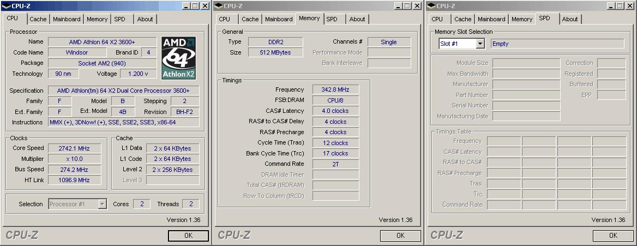Open the Mainboard tab in the first window
The image size is (637, 246).
click(67, 19)
